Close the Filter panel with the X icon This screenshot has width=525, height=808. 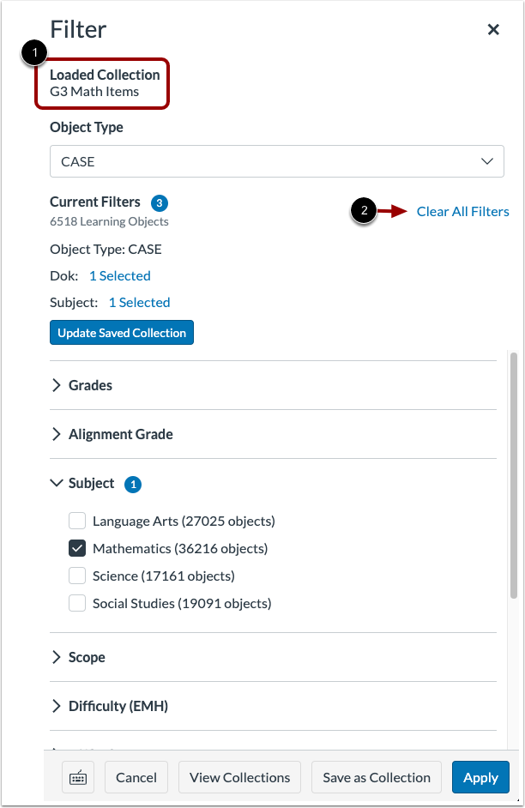[493, 29]
